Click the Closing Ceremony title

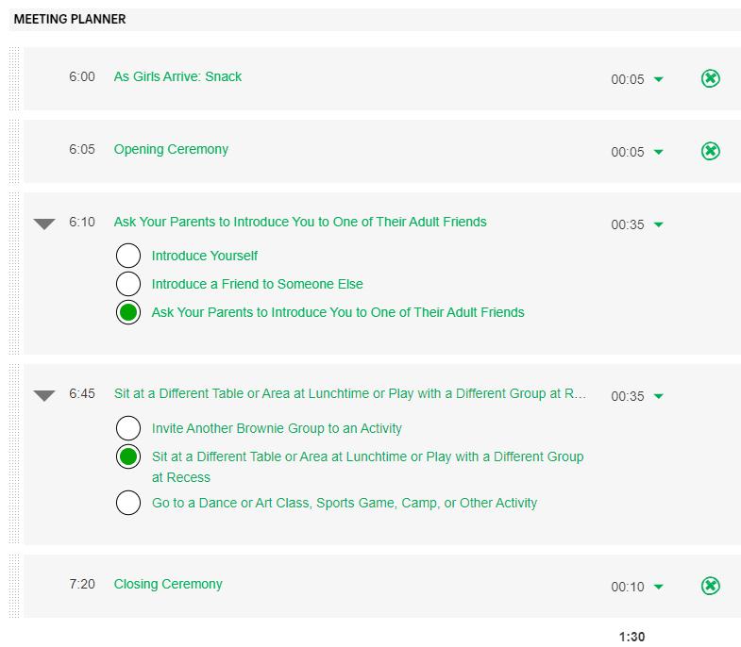point(168,584)
